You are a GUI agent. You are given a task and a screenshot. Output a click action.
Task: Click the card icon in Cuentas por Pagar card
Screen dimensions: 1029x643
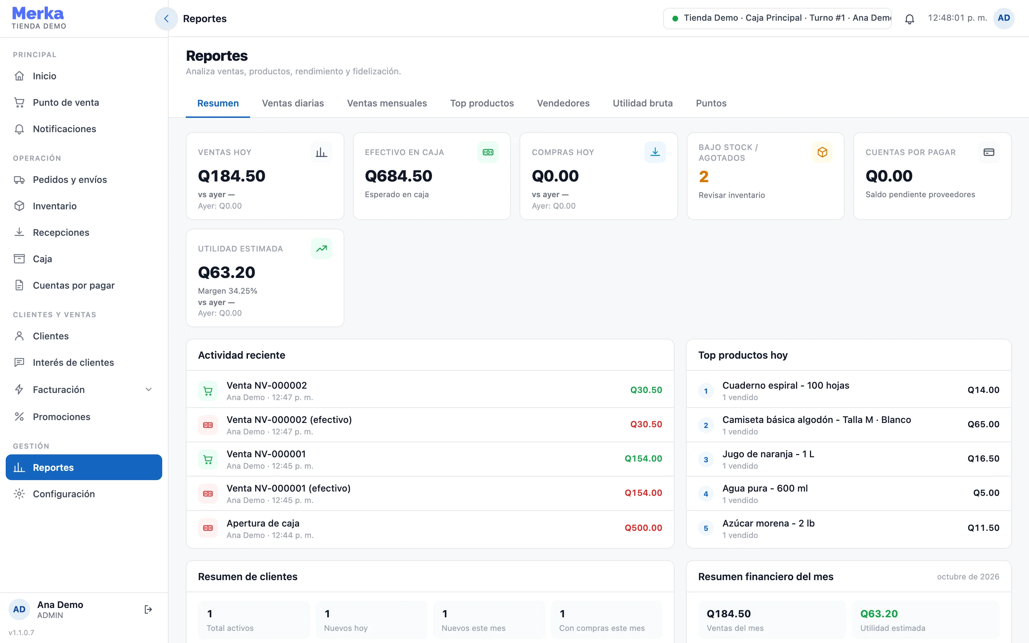point(989,152)
